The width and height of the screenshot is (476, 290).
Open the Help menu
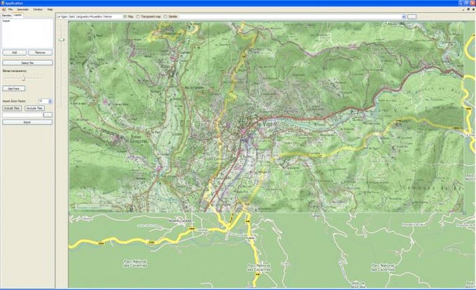pos(50,9)
